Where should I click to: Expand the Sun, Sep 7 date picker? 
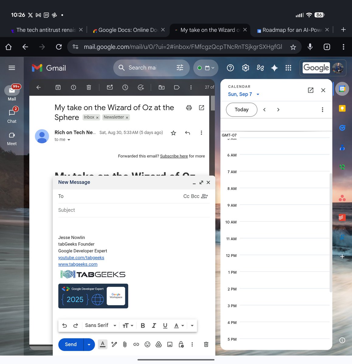(258, 94)
